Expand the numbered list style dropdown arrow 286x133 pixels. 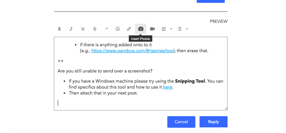[171, 29]
